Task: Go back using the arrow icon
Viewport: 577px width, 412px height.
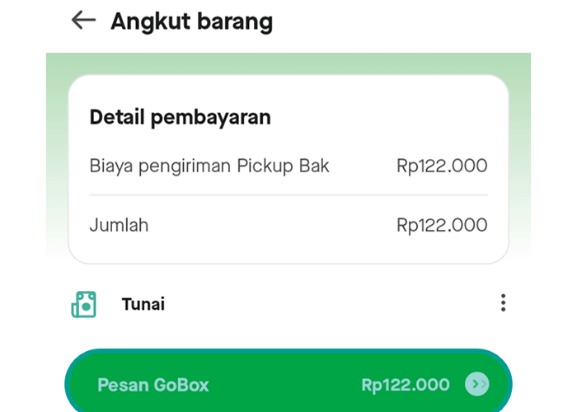Action: tap(83, 20)
